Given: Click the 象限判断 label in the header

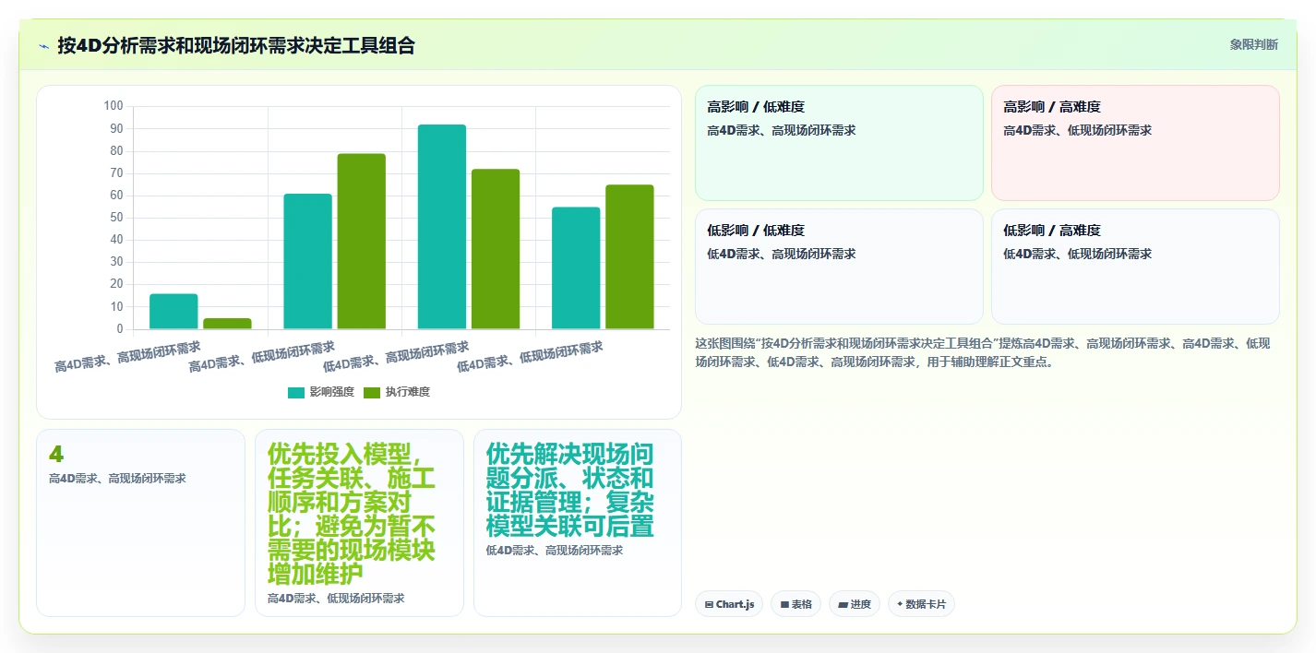Looking at the screenshot, I should click(x=1253, y=44).
